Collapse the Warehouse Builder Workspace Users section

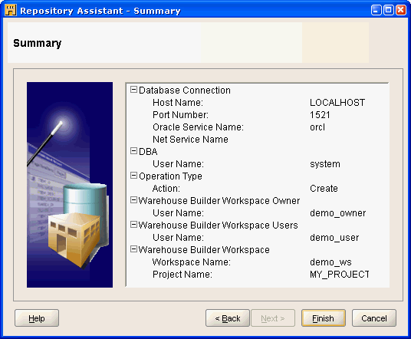coord(133,225)
